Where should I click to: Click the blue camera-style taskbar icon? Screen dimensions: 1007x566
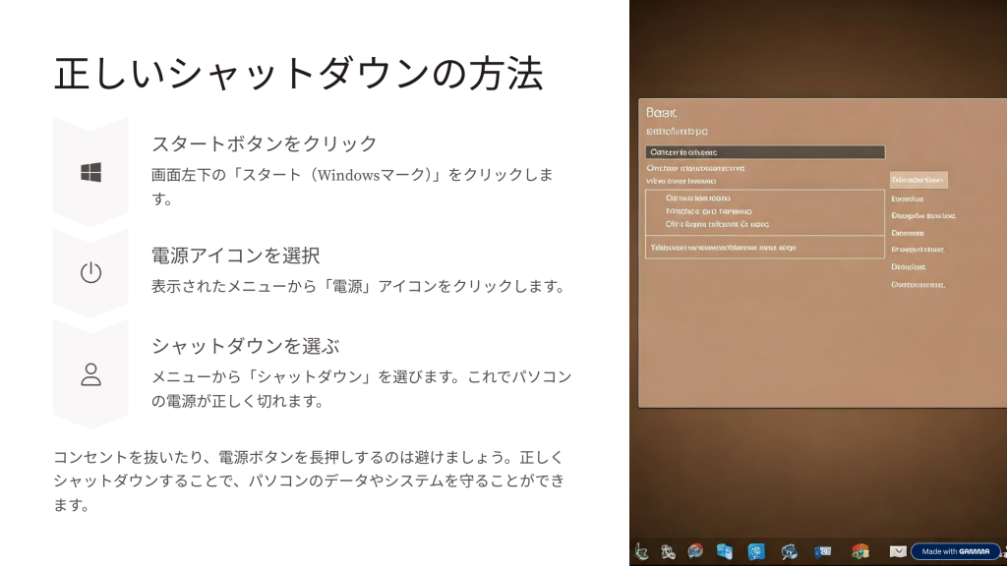823,551
